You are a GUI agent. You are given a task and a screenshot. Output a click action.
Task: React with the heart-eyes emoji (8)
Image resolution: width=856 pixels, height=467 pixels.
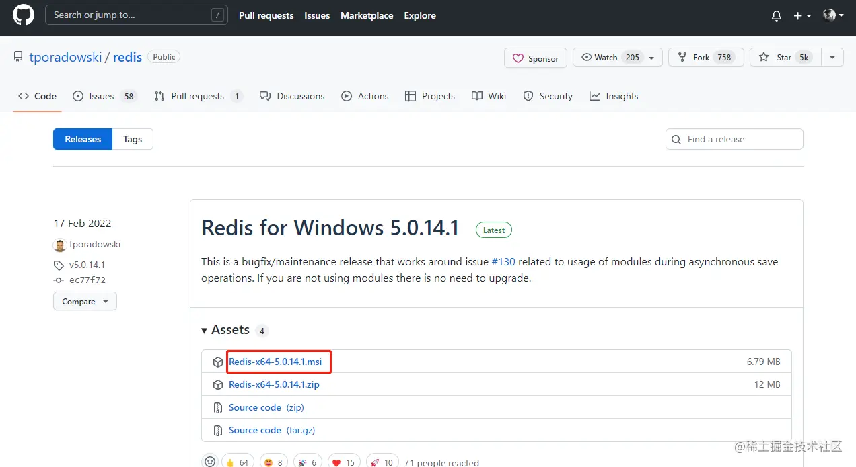[x=274, y=462]
